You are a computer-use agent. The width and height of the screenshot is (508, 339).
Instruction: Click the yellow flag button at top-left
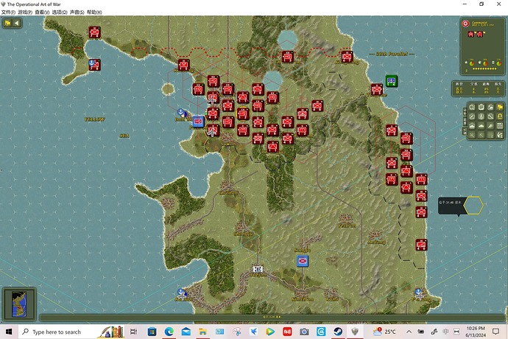tap(8, 23)
